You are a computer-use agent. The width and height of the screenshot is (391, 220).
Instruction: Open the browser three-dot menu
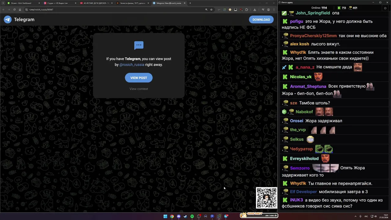click(274, 9)
